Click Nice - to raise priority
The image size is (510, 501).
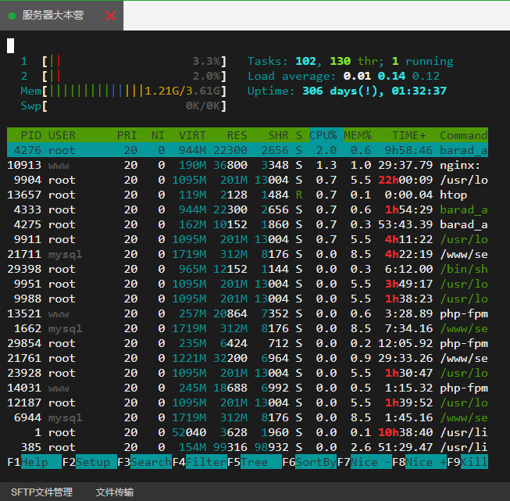[x=370, y=462]
